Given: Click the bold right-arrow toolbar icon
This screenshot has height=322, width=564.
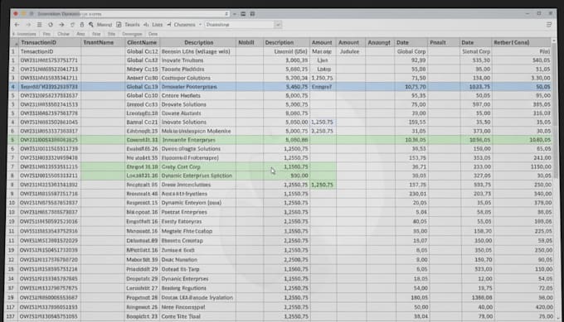Looking at the screenshot, I should (x=61, y=25).
